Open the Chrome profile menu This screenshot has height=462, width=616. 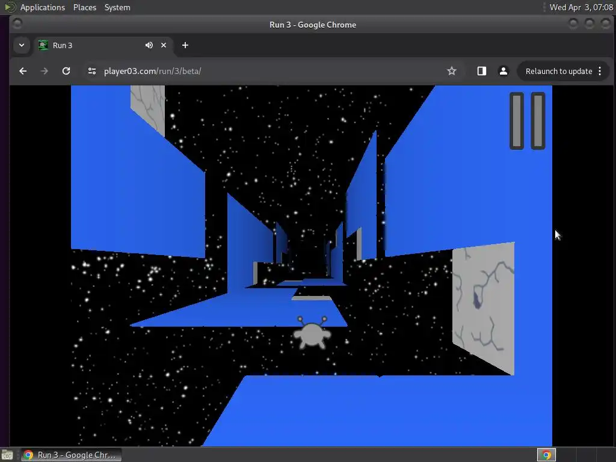504,71
